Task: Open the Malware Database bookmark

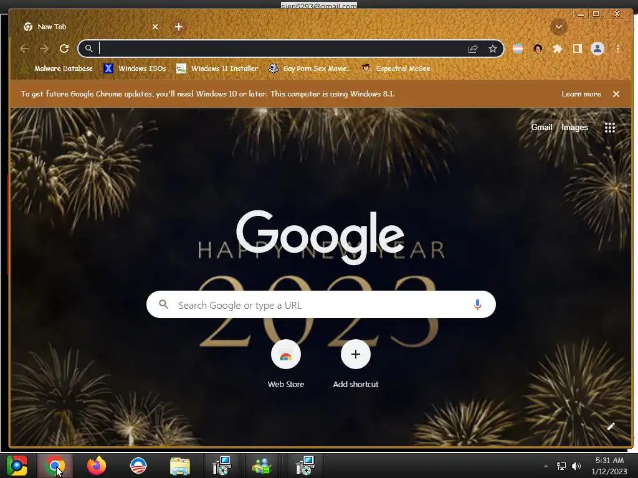Action: [x=57, y=68]
